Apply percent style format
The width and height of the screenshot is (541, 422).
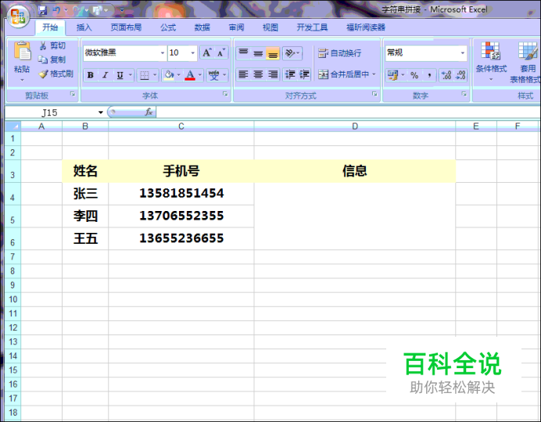[x=414, y=75]
